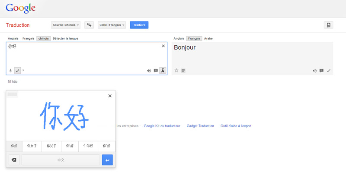
Task: Click the microphone voice input icon
Action: (10, 71)
